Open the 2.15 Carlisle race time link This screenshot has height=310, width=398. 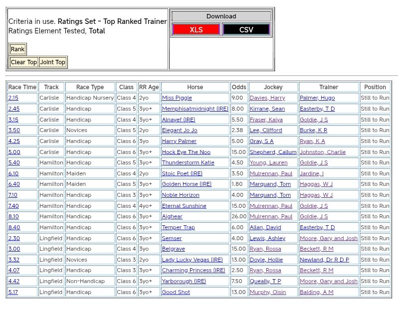pos(13,98)
